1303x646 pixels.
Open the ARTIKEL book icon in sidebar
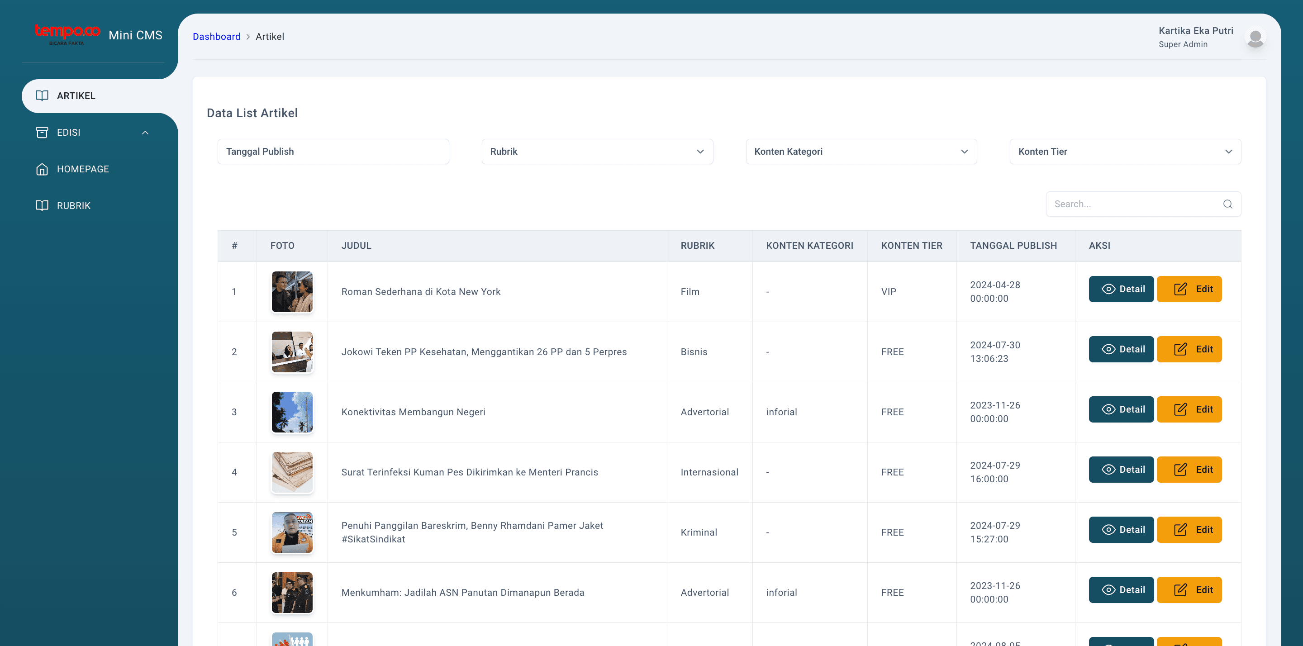click(x=42, y=95)
